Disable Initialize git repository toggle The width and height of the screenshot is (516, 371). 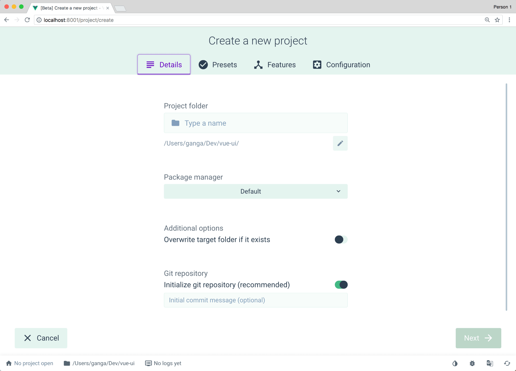(x=341, y=285)
